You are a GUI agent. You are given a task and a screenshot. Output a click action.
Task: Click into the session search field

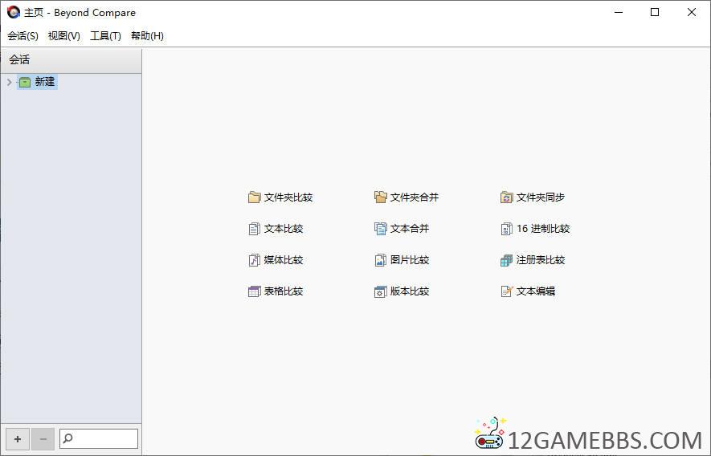(x=99, y=439)
